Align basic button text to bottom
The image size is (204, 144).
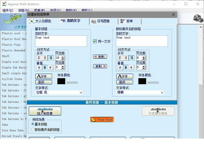click(x=50, y=67)
